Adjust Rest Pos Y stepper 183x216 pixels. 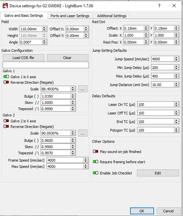tap(176, 42)
